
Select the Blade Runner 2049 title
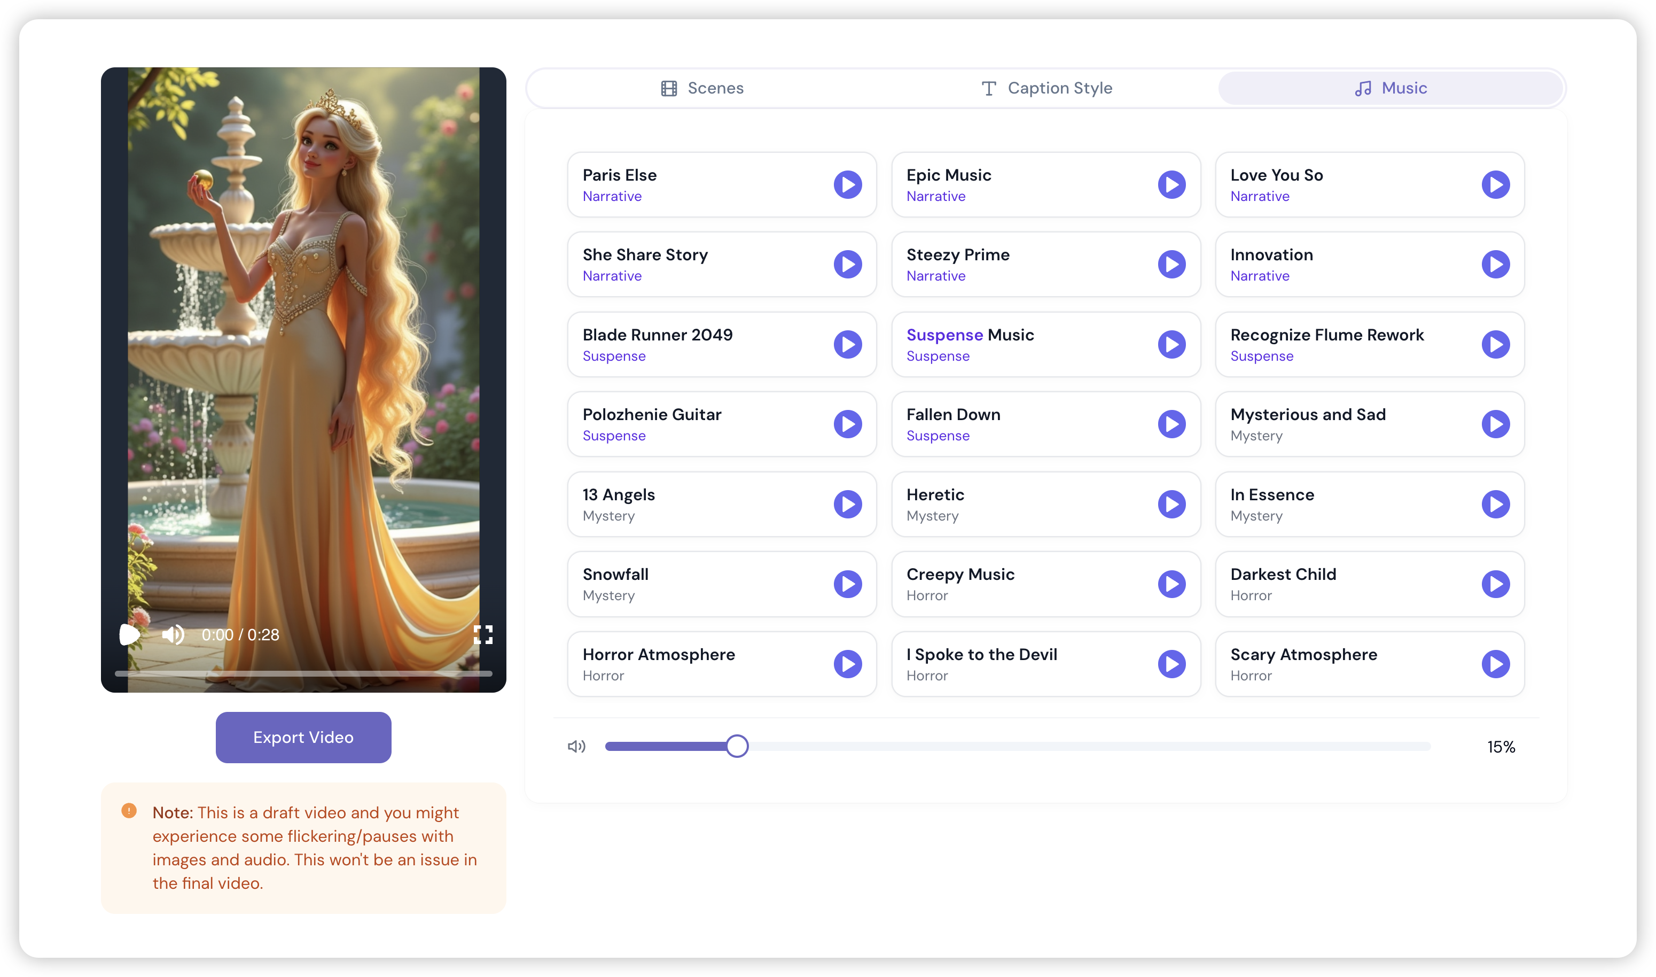[657, 335]
